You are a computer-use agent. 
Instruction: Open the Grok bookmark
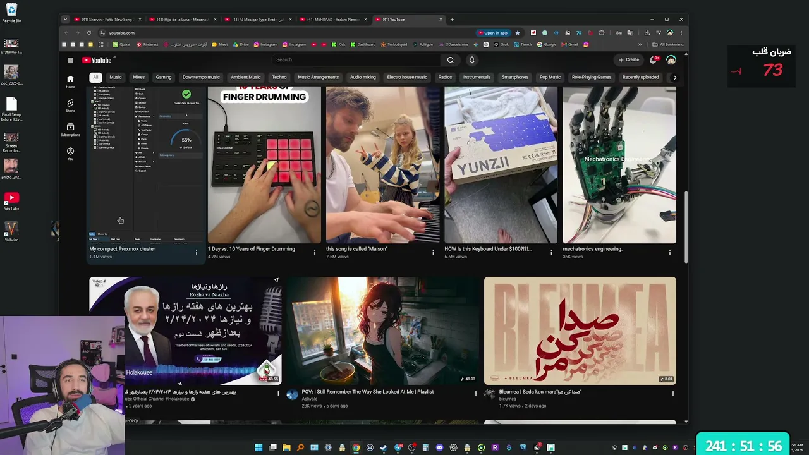pyautogui.click(x=501, y=45)
